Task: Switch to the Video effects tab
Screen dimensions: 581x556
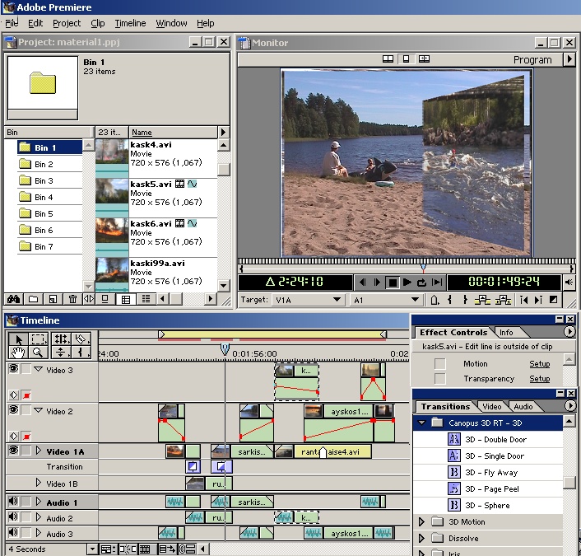Action: click(x=491, y=407)
